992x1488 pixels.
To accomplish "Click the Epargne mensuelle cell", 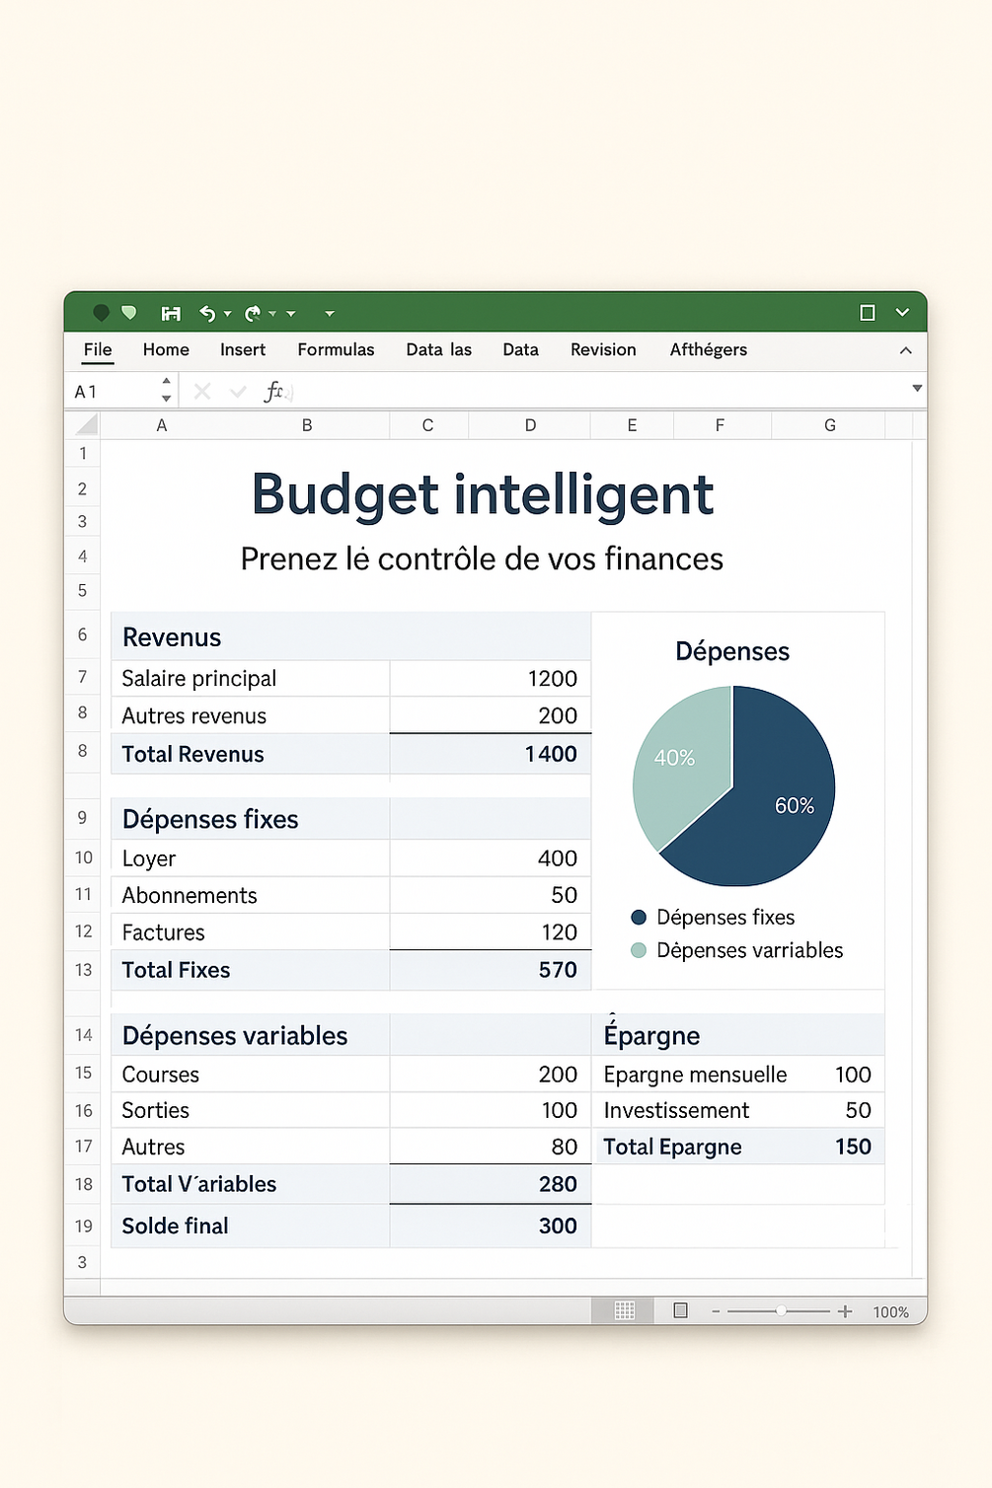I will [695, 1075].
